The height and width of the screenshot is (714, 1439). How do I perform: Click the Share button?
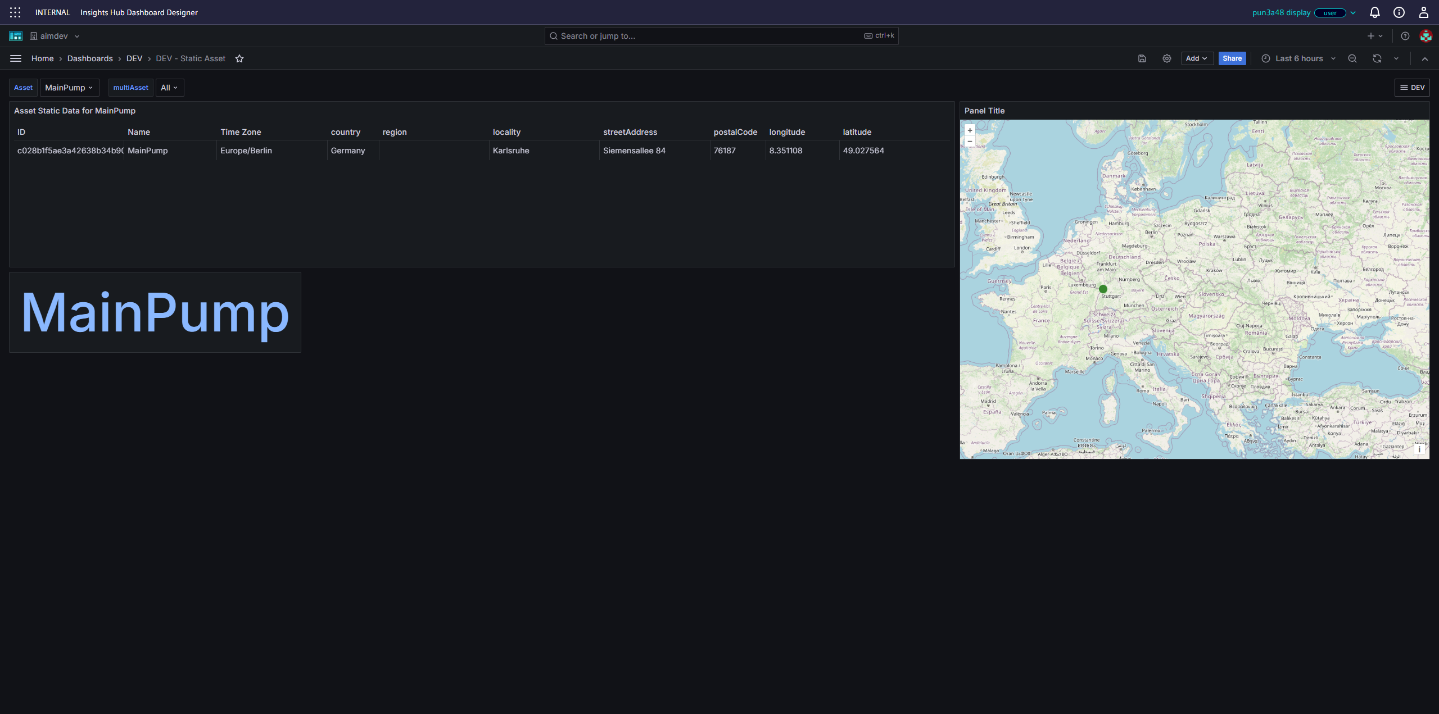1232,58
